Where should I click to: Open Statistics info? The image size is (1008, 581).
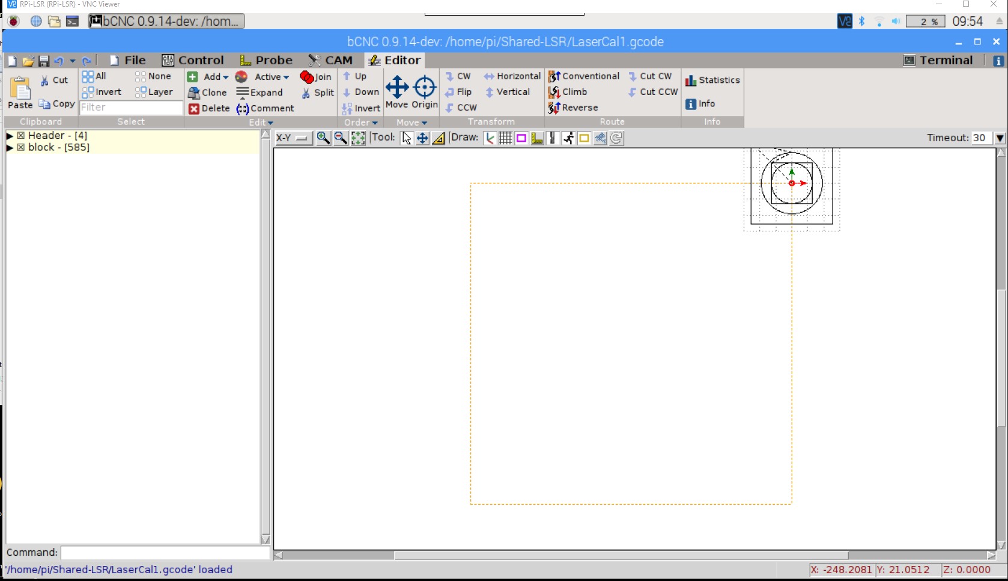pyautogui.click(x=712, y=80)
